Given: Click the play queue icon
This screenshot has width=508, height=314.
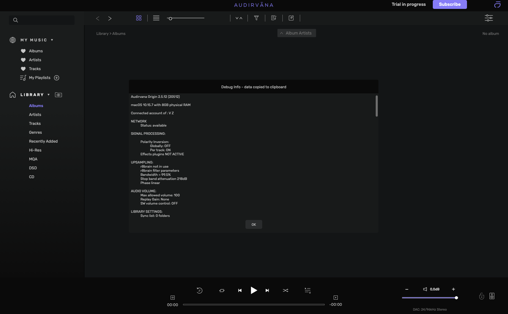Looking at the screenshot, I should [308, 290].
